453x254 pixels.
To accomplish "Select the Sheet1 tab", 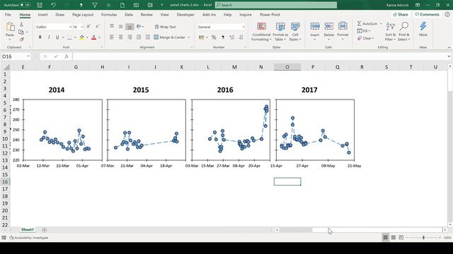I will [x=28, y=229].
